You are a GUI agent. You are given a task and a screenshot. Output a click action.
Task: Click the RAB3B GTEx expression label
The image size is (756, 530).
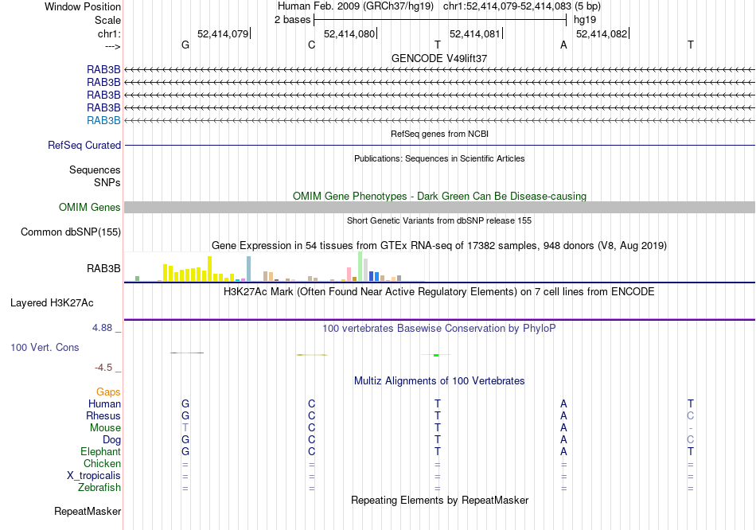(103, 269)
